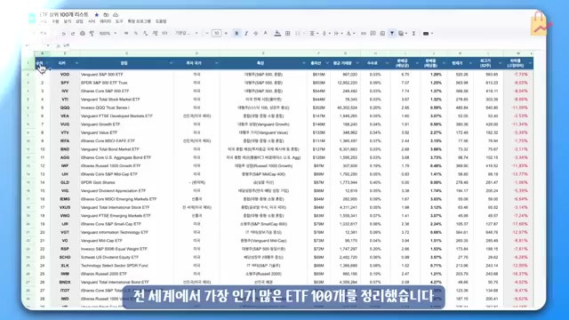Open the 삽입 menu

pos(79,21)
